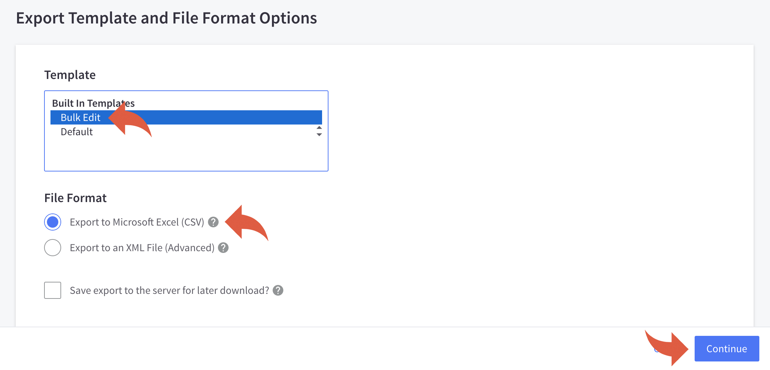Select the Microsoft Excel CSV radio button

[53, 222]
